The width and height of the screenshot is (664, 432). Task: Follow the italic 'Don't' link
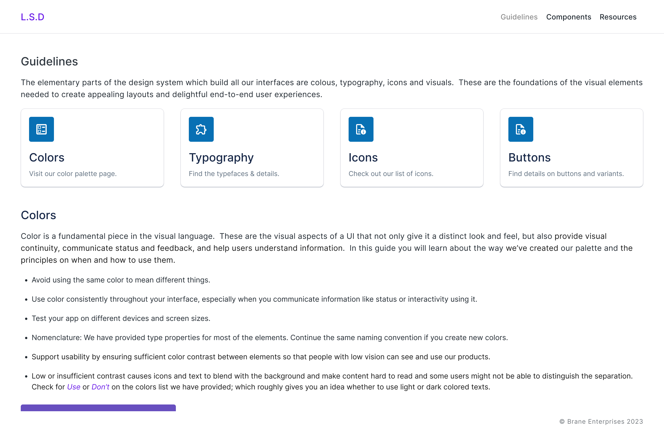pos(100,387)
